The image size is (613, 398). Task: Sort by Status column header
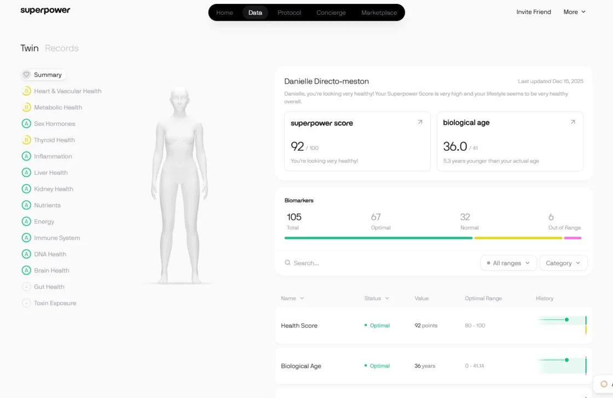tap(377, 298)
